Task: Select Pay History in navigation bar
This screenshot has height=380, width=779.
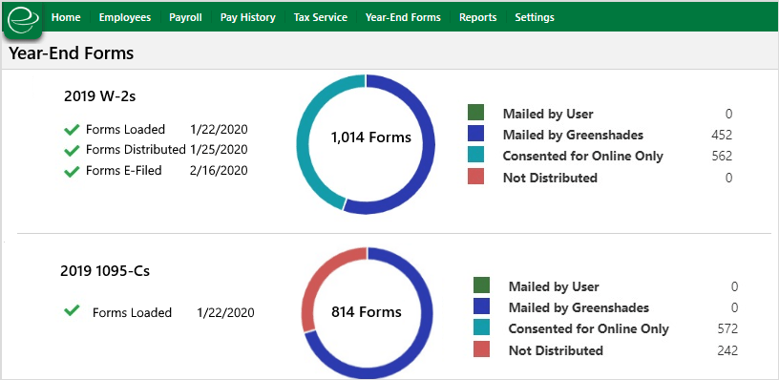Action: (x=248, y=17)
